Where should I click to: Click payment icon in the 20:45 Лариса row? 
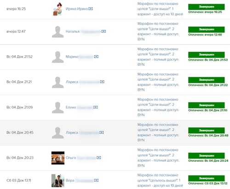coord(102,132)
